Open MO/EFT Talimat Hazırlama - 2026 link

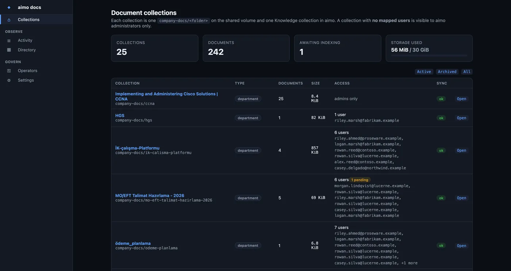coord(150,196)
